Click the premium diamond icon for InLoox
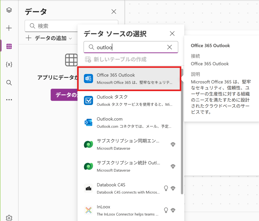 [173, 210]
